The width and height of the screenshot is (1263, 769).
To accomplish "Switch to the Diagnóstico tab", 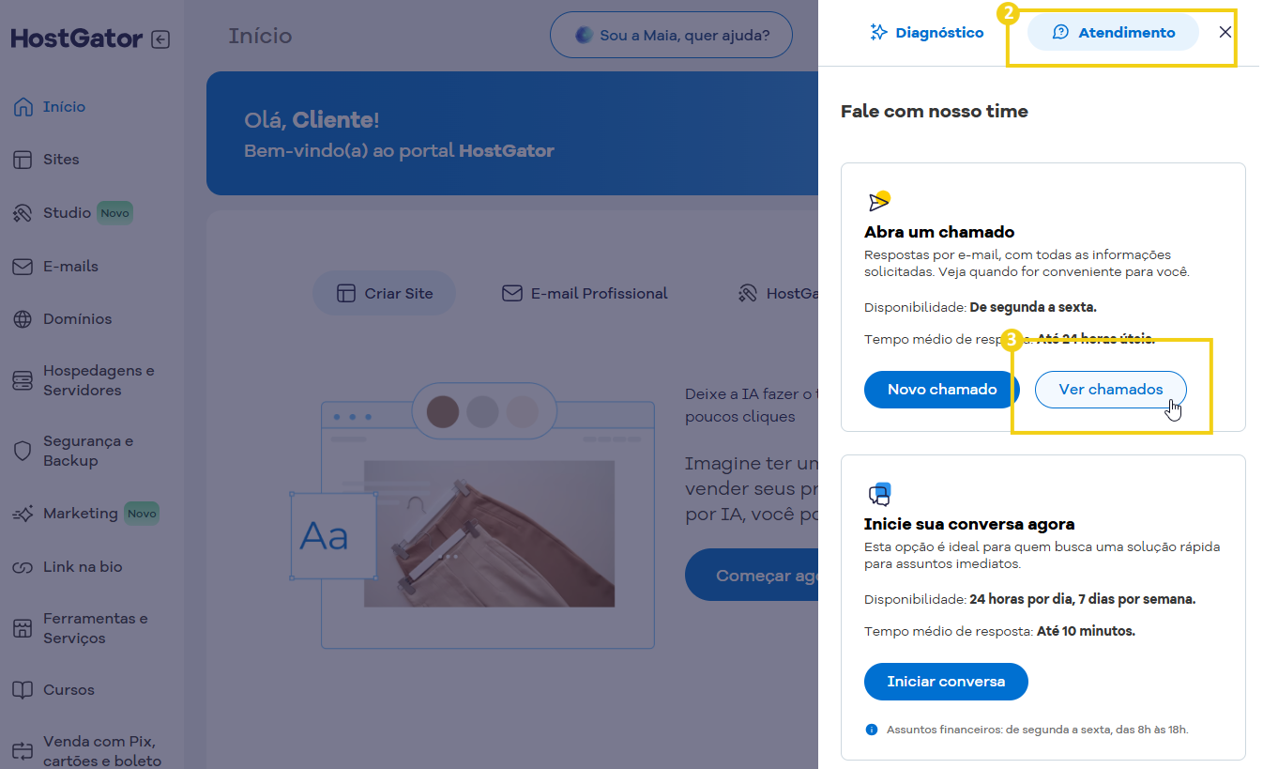I will (927, 33).
